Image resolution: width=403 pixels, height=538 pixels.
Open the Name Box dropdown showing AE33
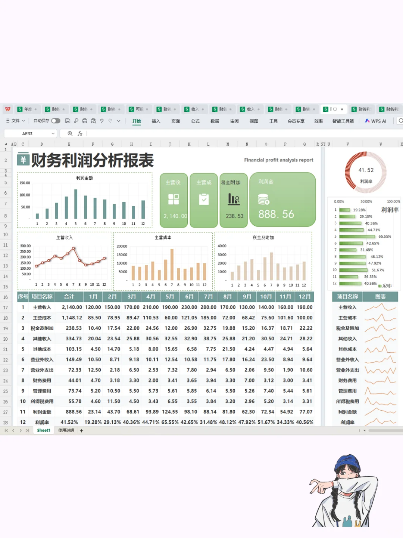point(53,133)
